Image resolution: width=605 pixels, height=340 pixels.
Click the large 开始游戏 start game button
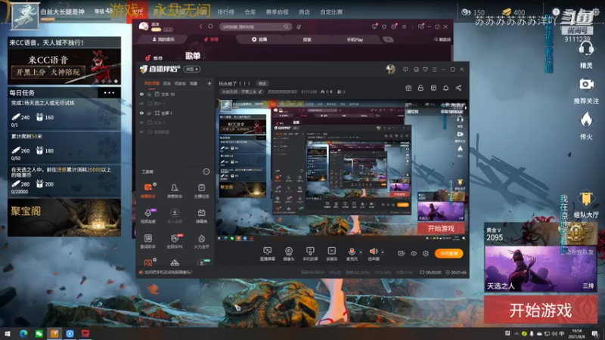click(x=541, y=310)
